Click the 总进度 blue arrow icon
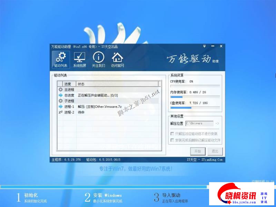The height and width of the screenshot is (207, 276). pos(61,95)
